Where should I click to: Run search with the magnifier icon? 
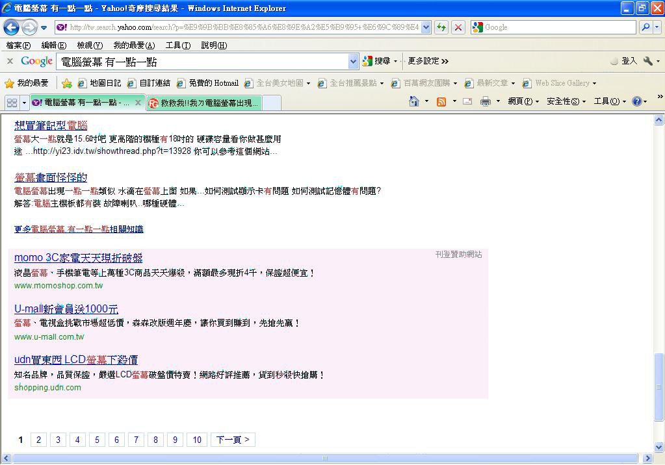tap(645, 27)
